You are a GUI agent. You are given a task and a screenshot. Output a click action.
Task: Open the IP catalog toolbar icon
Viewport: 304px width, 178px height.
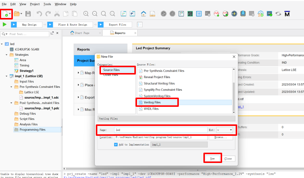tap(133, 14)
